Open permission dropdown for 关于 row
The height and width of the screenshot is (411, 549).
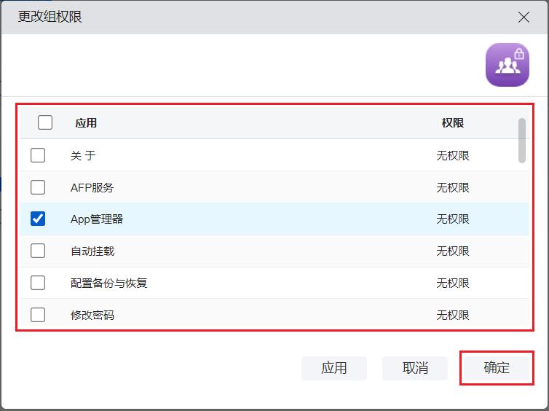click(x=452, y=155)
